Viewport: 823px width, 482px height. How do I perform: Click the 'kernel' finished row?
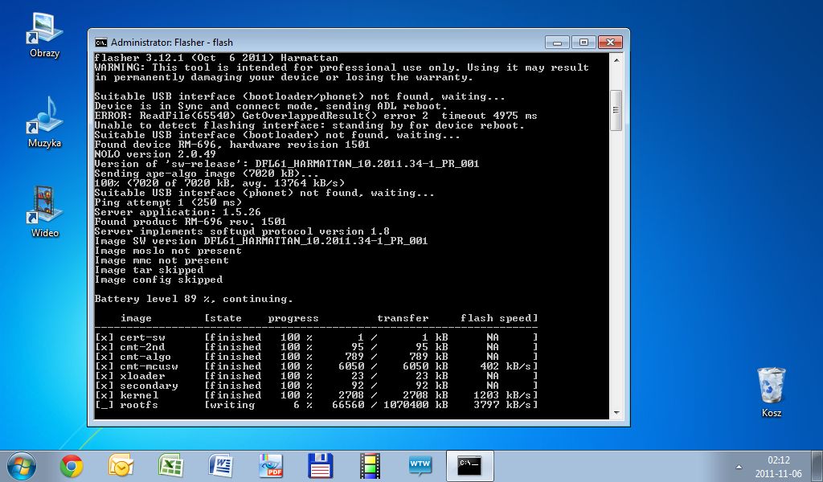pos(317,395)
